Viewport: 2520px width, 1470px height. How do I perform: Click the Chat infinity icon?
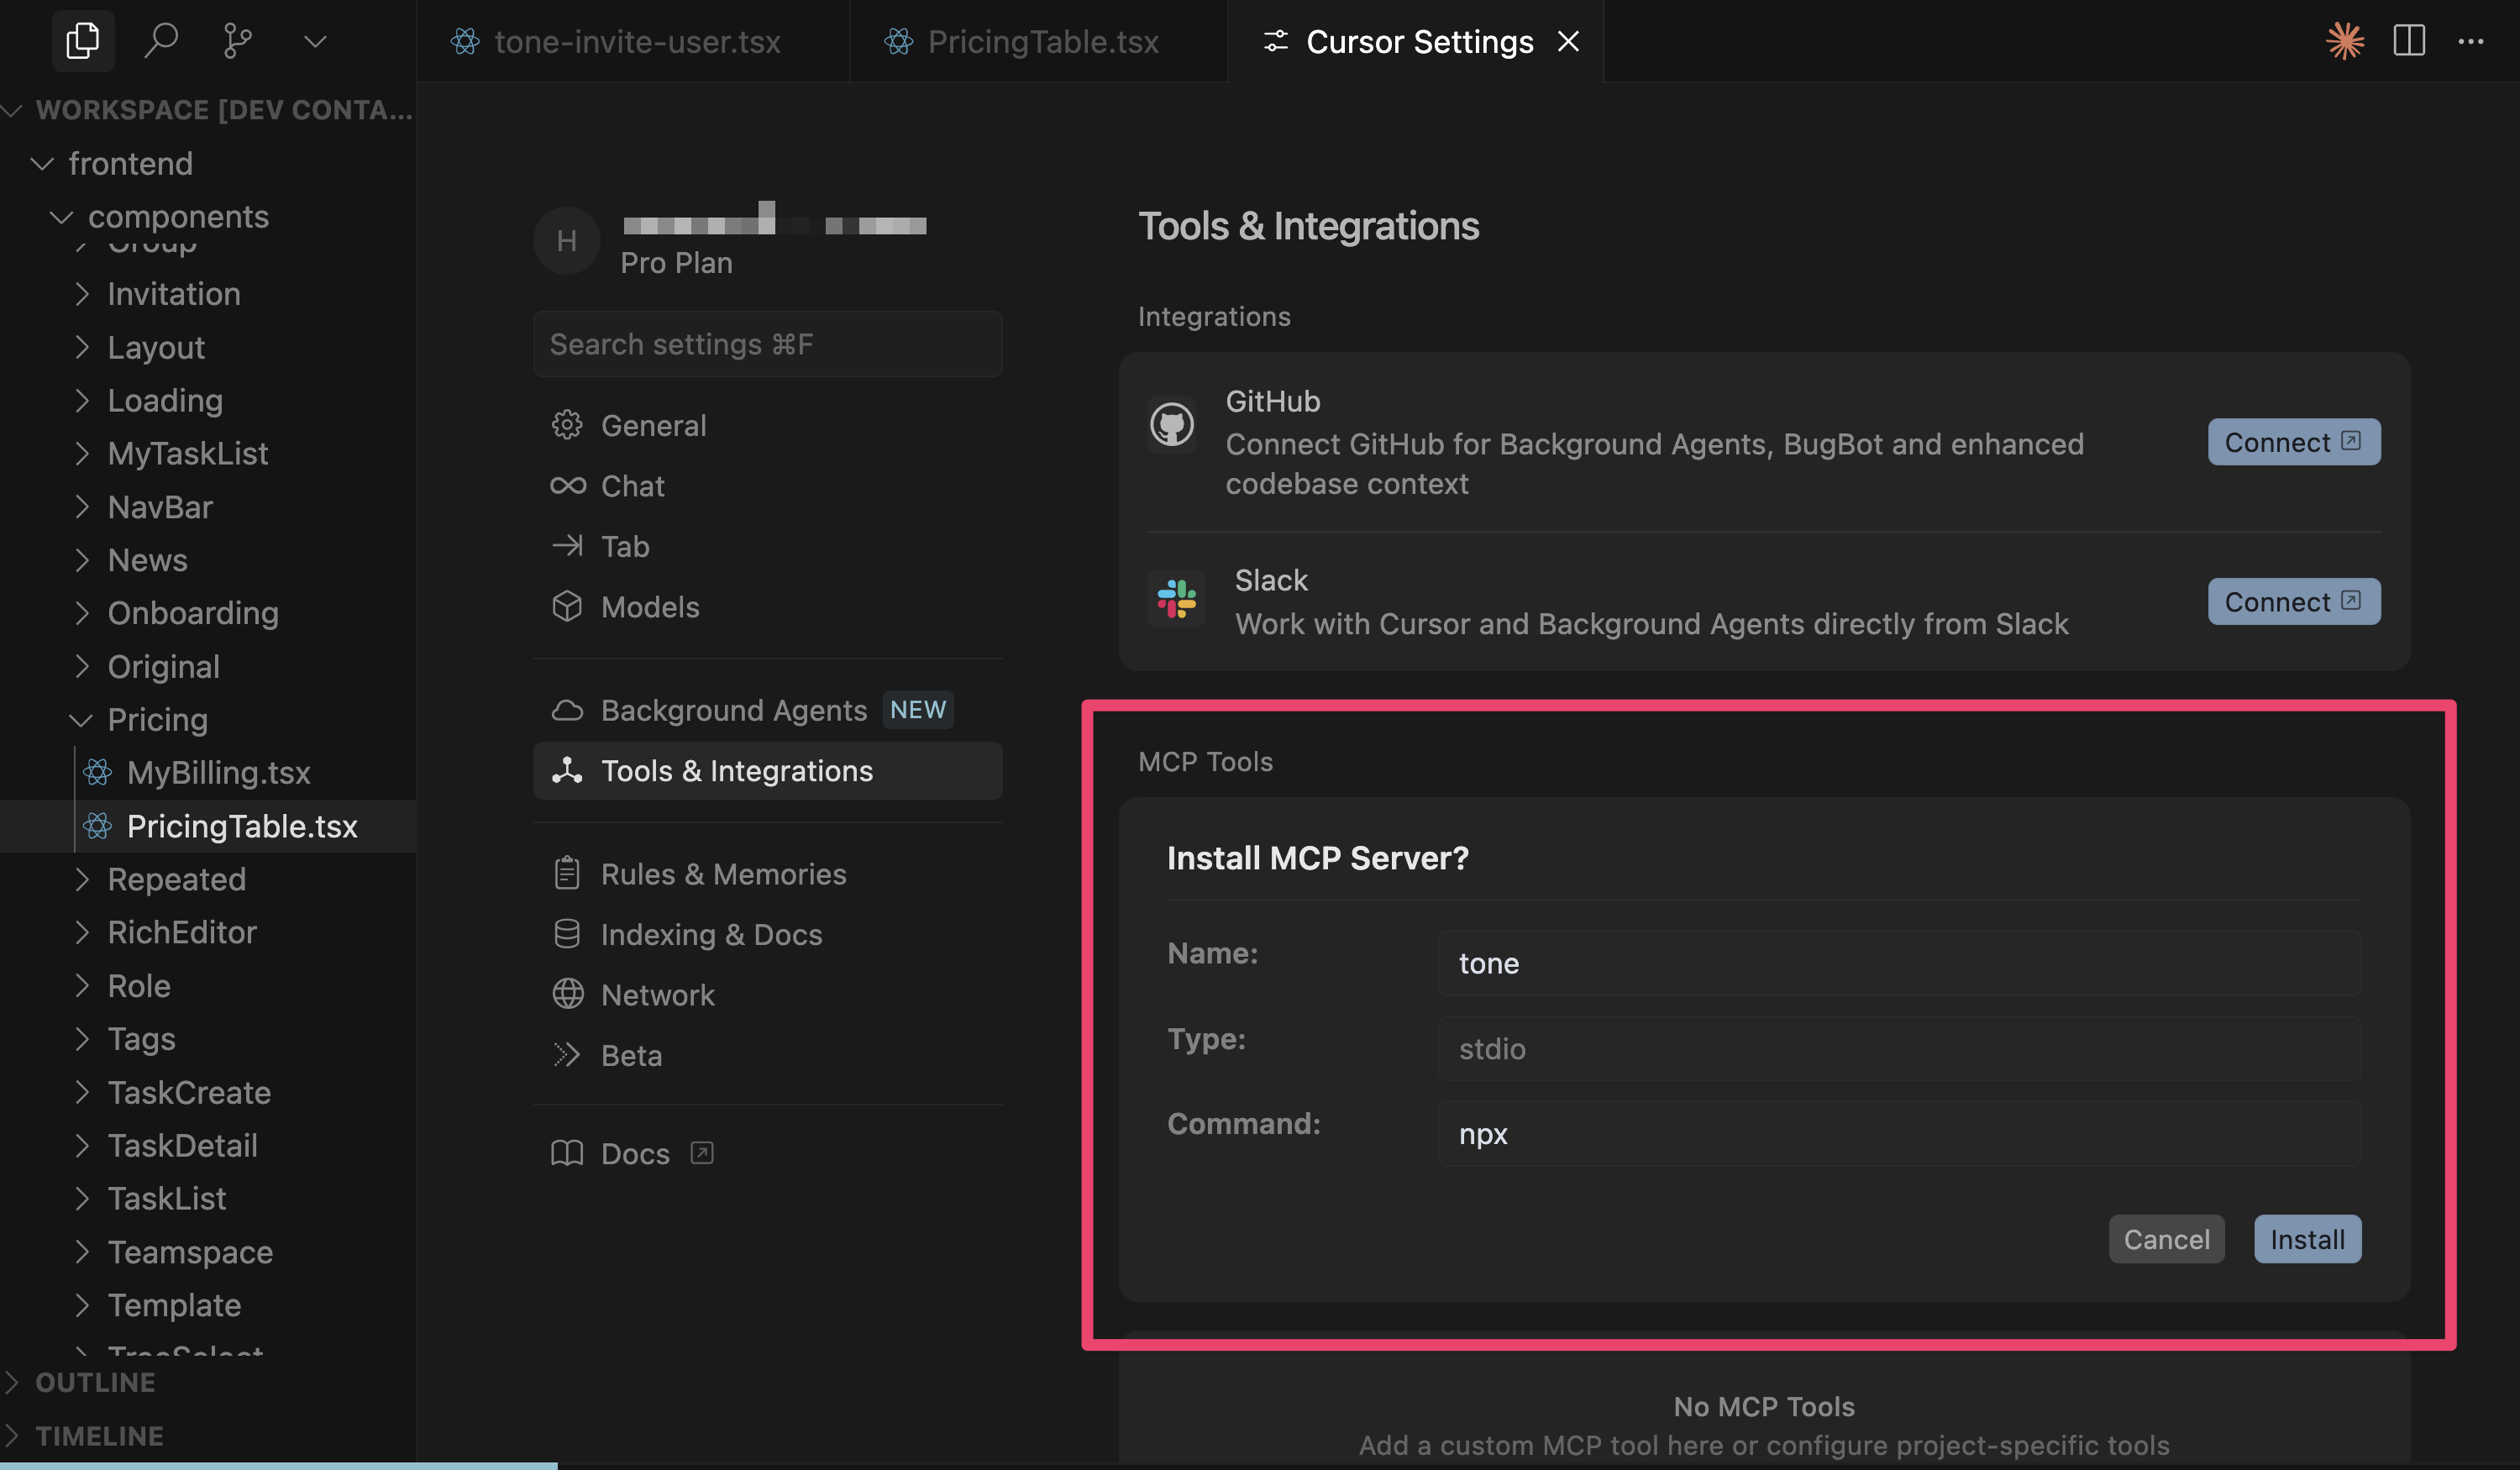pyautogui.click(x=568, y=486)
